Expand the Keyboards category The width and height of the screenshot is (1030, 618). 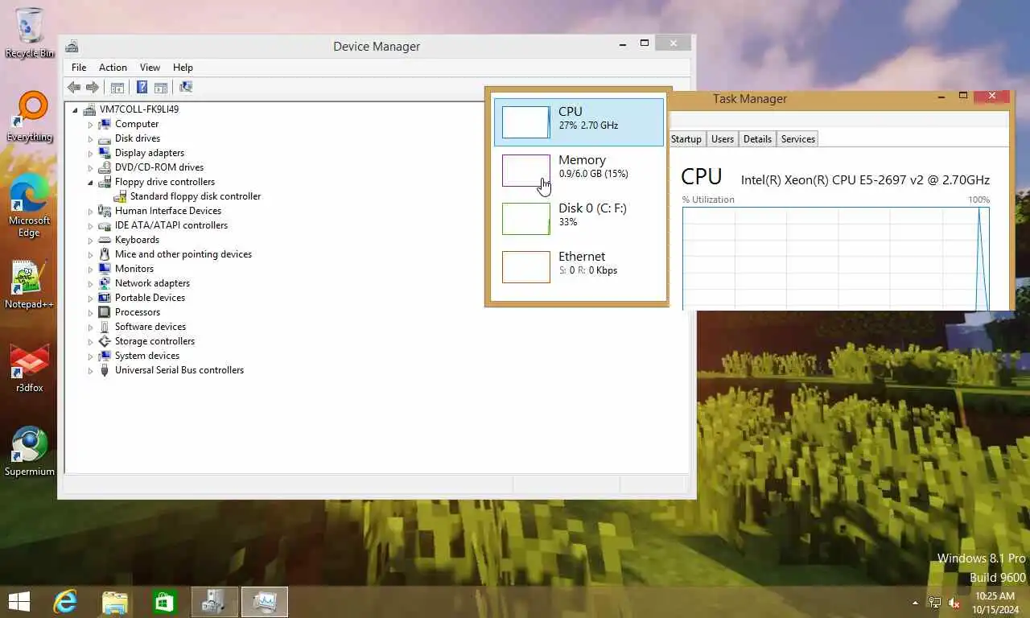coord(90,240)
